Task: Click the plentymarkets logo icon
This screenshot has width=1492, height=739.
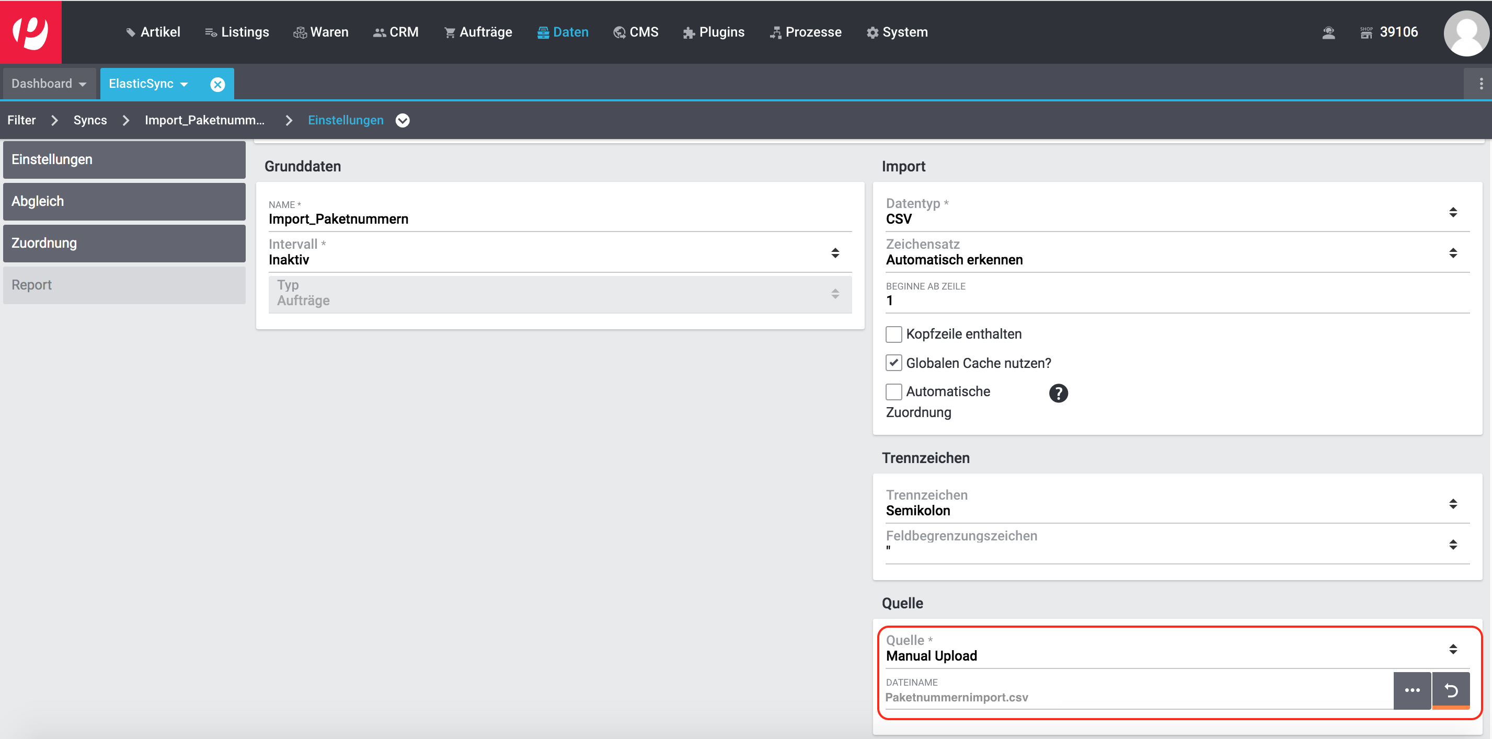Action: 31,32
